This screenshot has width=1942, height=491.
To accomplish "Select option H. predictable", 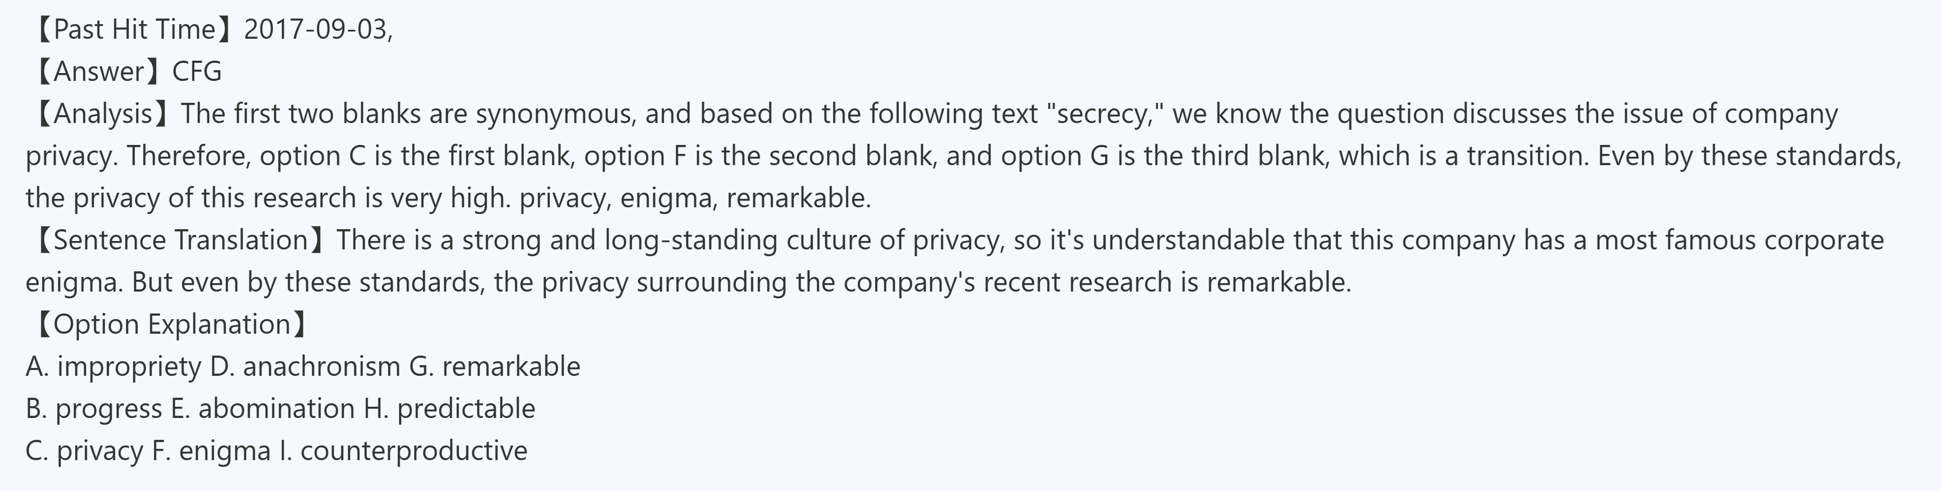I will pyautogui.click(x=449, y=409).
